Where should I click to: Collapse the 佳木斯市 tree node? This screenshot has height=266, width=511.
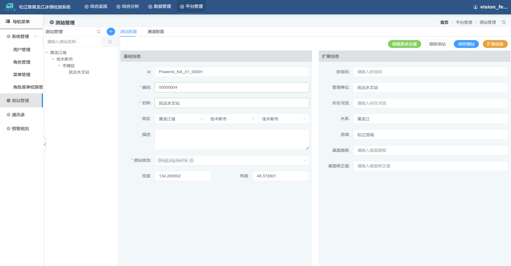[x=53, y=59]
